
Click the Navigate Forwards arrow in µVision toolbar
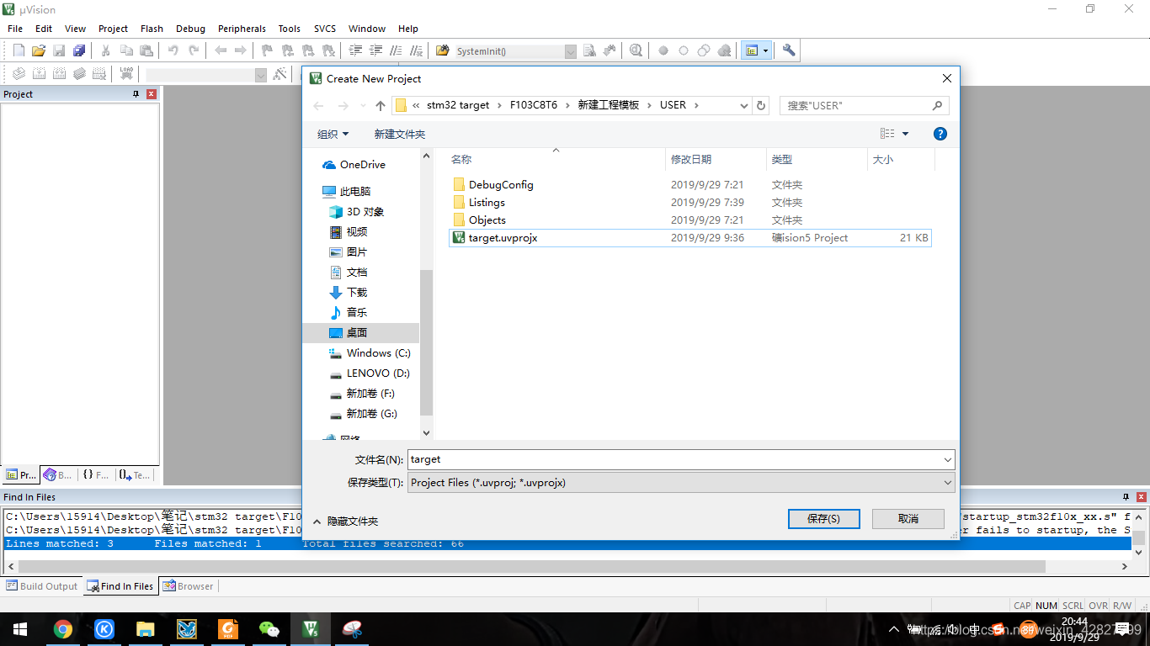[x=241, y=50]
